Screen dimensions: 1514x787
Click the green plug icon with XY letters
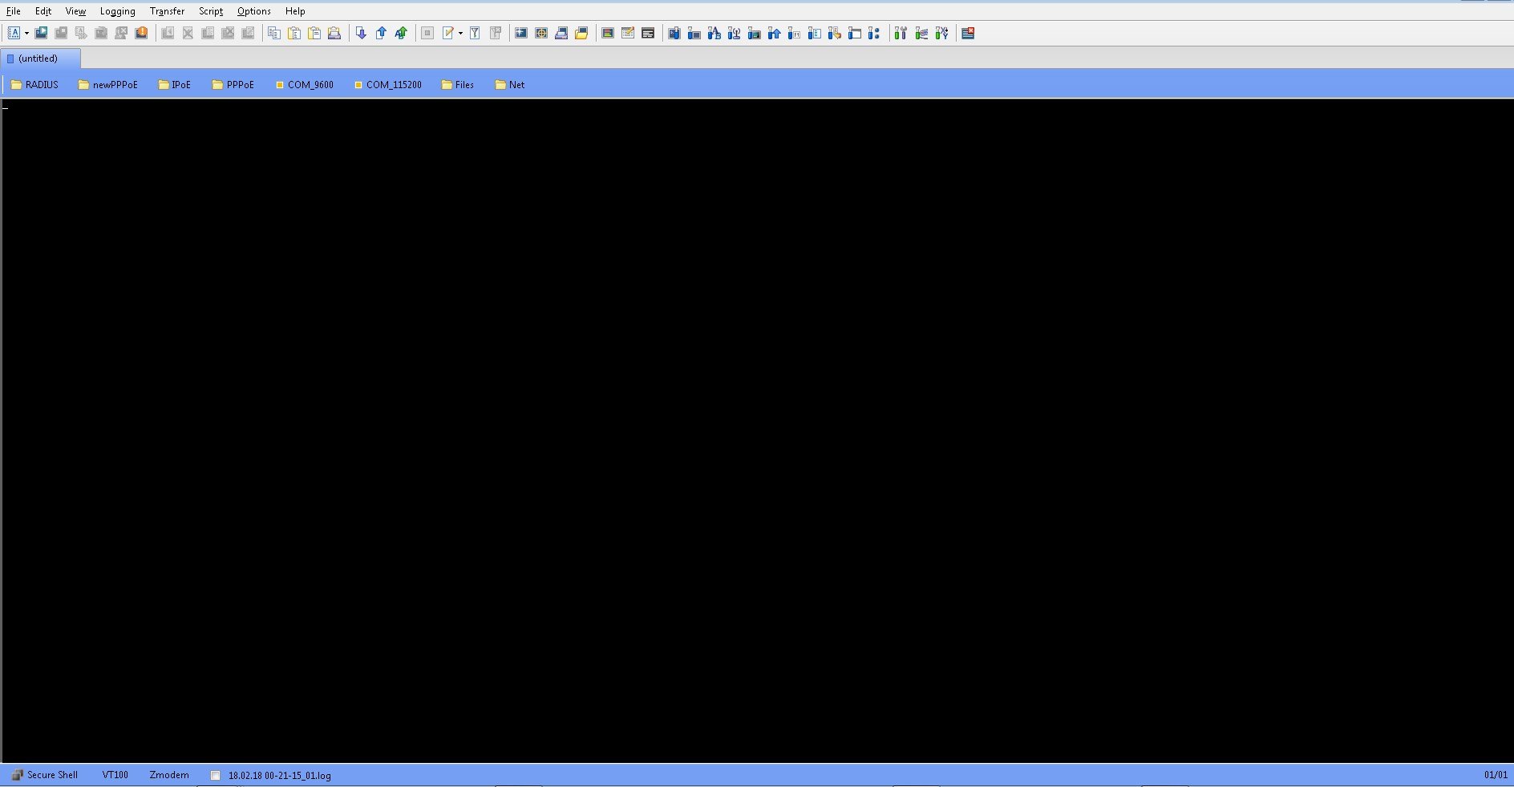point(941,33)
